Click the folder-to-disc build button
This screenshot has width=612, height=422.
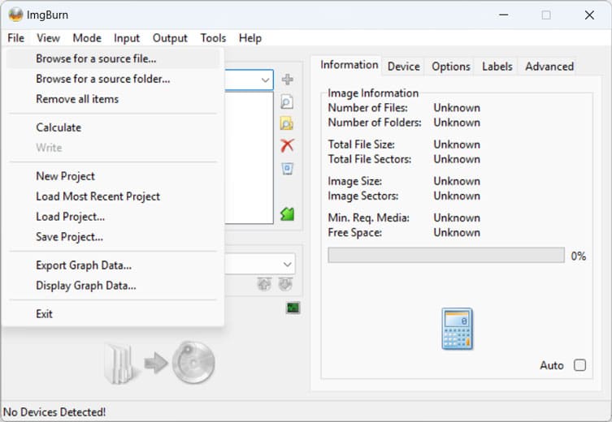point(159,363)
